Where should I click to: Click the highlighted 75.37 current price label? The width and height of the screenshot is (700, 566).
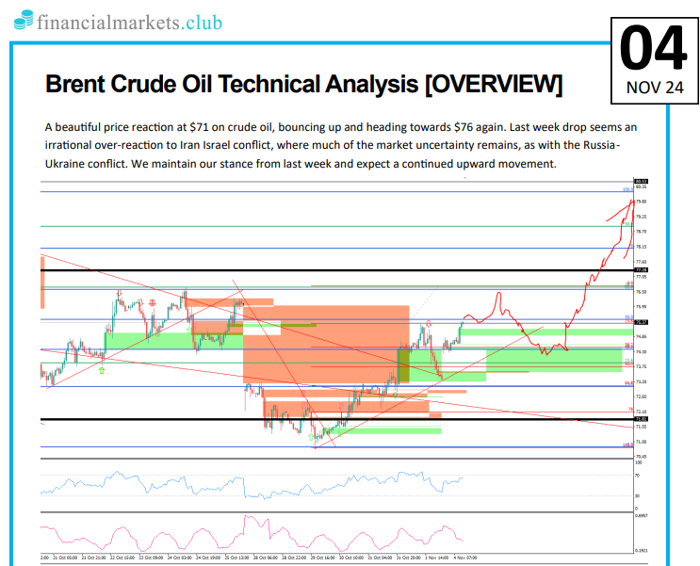(x=641, y=322)
